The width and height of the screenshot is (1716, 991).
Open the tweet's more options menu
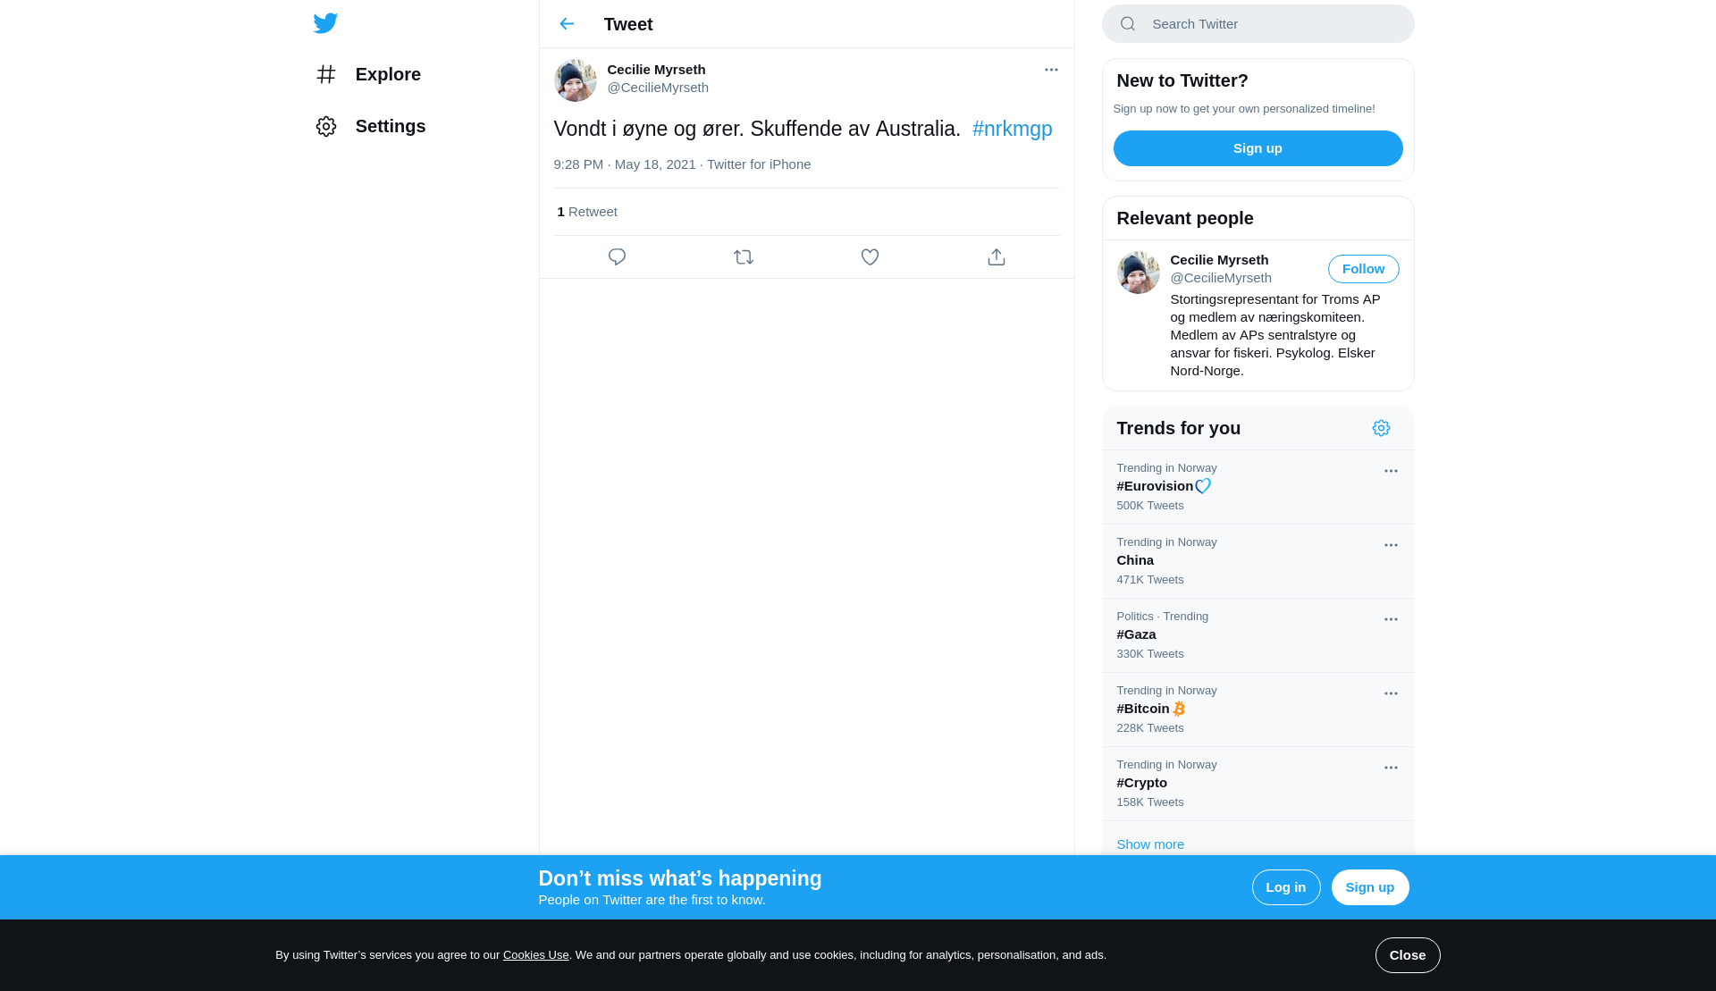[x=1051, y=70]
